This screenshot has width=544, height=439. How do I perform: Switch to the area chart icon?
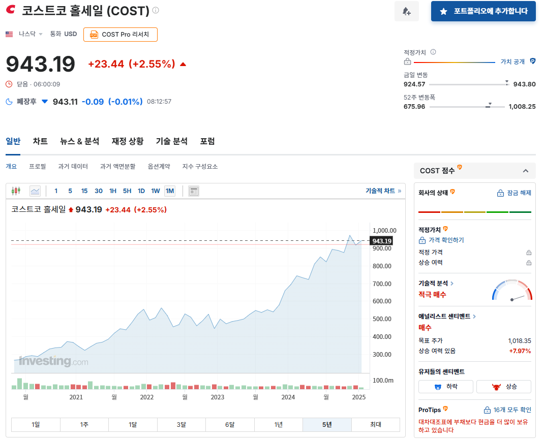point(34,191)
